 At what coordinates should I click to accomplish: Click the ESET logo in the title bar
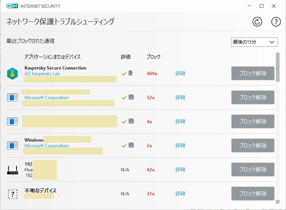(12, 6)
